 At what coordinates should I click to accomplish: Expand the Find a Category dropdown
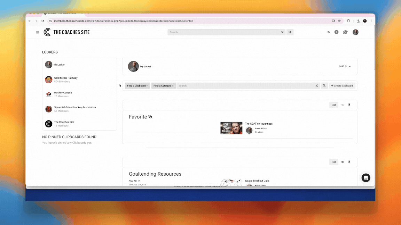tap(164, 86)
